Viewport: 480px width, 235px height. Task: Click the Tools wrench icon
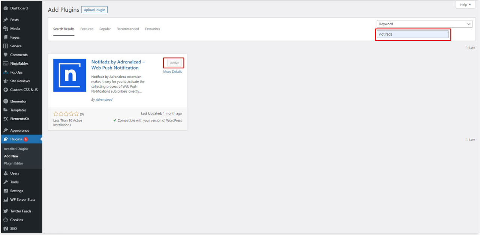coord(6,182)
